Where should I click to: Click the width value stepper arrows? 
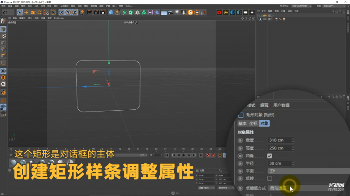point(293,140)
